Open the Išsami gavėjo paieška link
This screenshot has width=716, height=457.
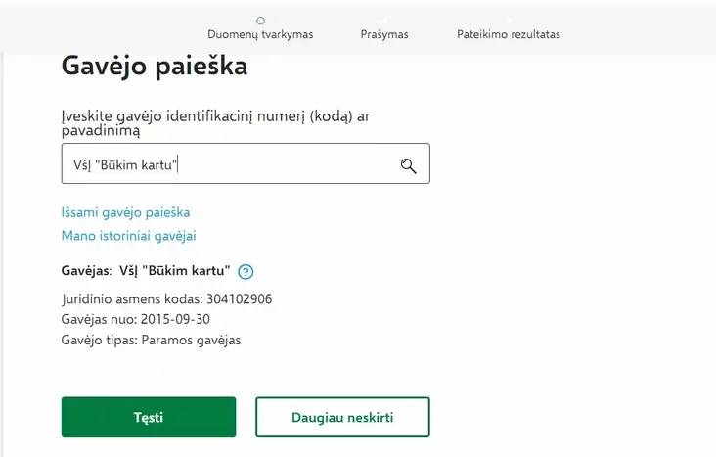pyautogui.click(x=125, y=212)
